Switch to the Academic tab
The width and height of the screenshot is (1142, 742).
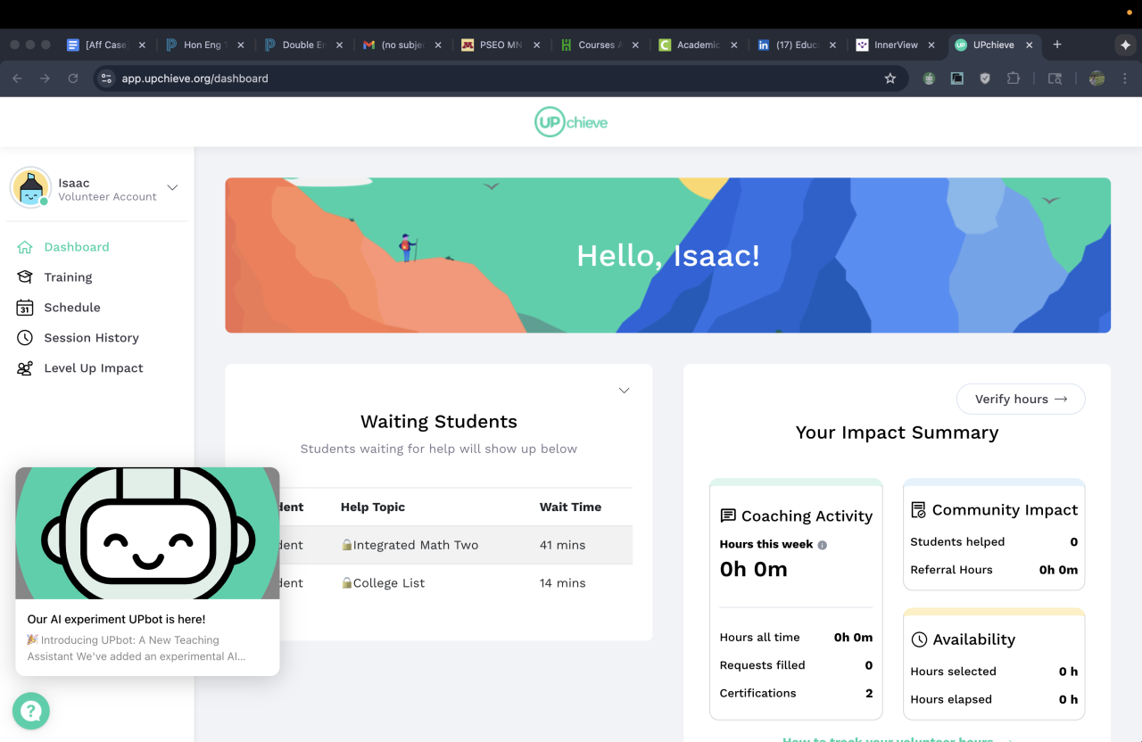[x=698, y=45]
